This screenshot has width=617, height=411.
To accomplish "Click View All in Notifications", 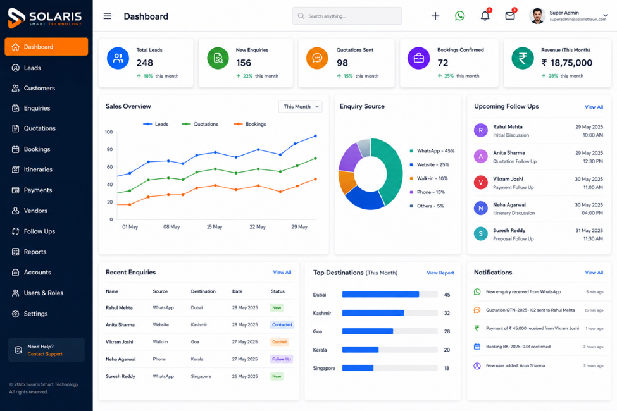I will pos(594,273).
